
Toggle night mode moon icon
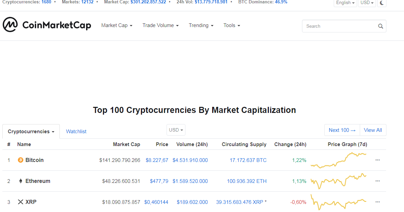pyautogui.click(x=382, y=3)
